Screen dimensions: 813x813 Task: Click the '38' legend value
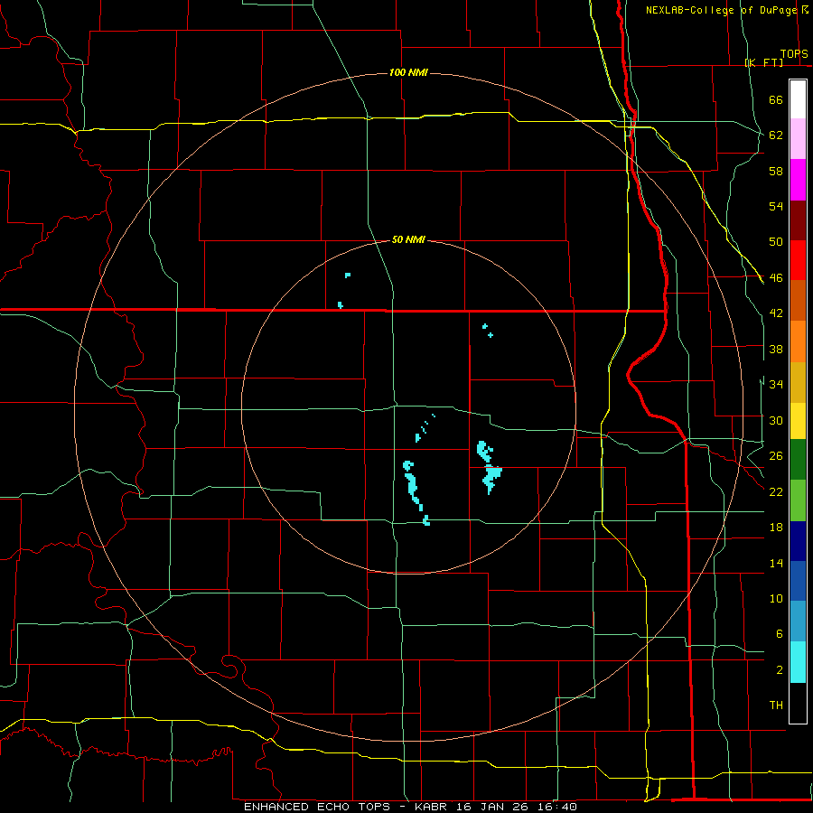[776, 349]
